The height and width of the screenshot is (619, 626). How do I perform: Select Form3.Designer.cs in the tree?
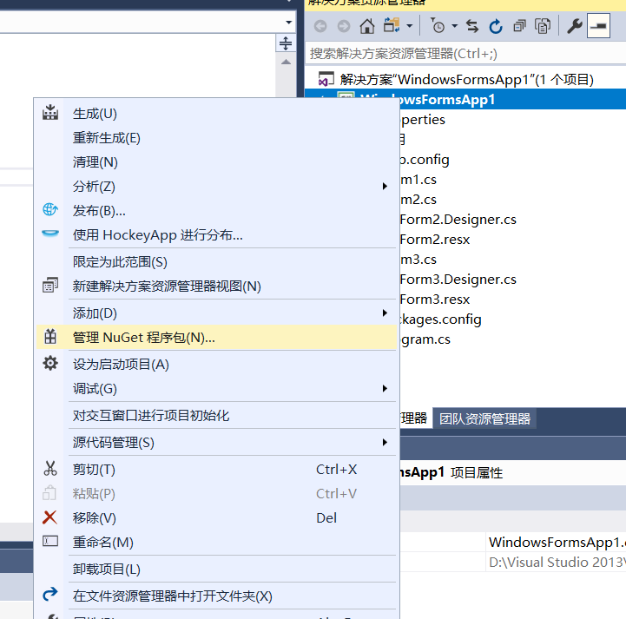(x=458, y=280)
